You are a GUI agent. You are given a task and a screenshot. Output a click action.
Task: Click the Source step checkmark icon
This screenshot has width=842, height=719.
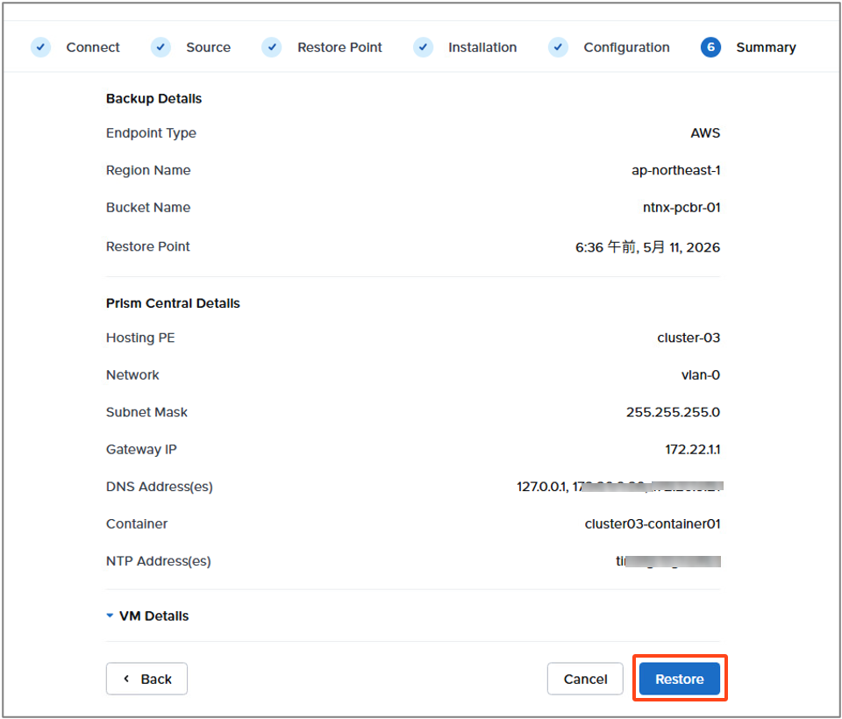click(x=161, y=47)
